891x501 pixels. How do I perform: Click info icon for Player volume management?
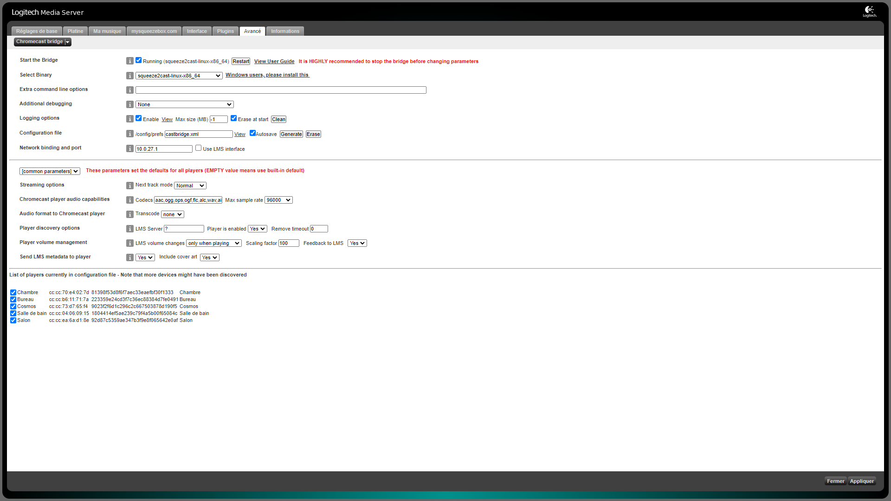point(130,243)
